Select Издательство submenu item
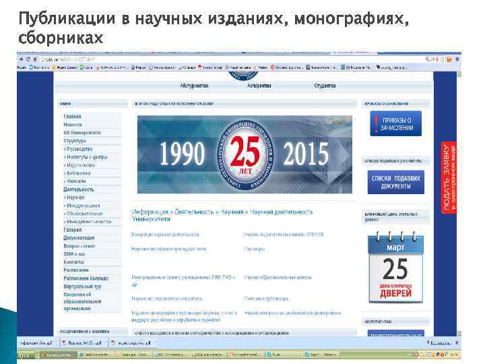This screenshot has width=485, height=364. click(79, 165)
